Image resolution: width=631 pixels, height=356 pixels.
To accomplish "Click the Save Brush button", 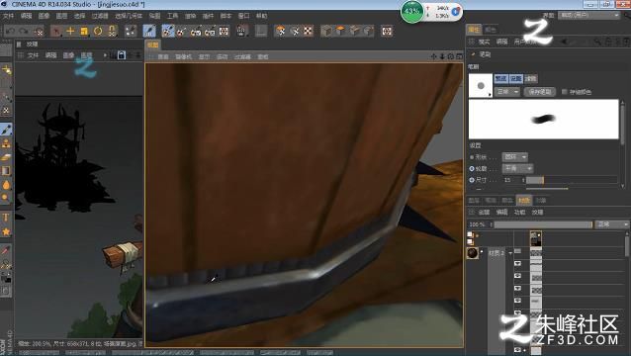I will tap(540, 92).
